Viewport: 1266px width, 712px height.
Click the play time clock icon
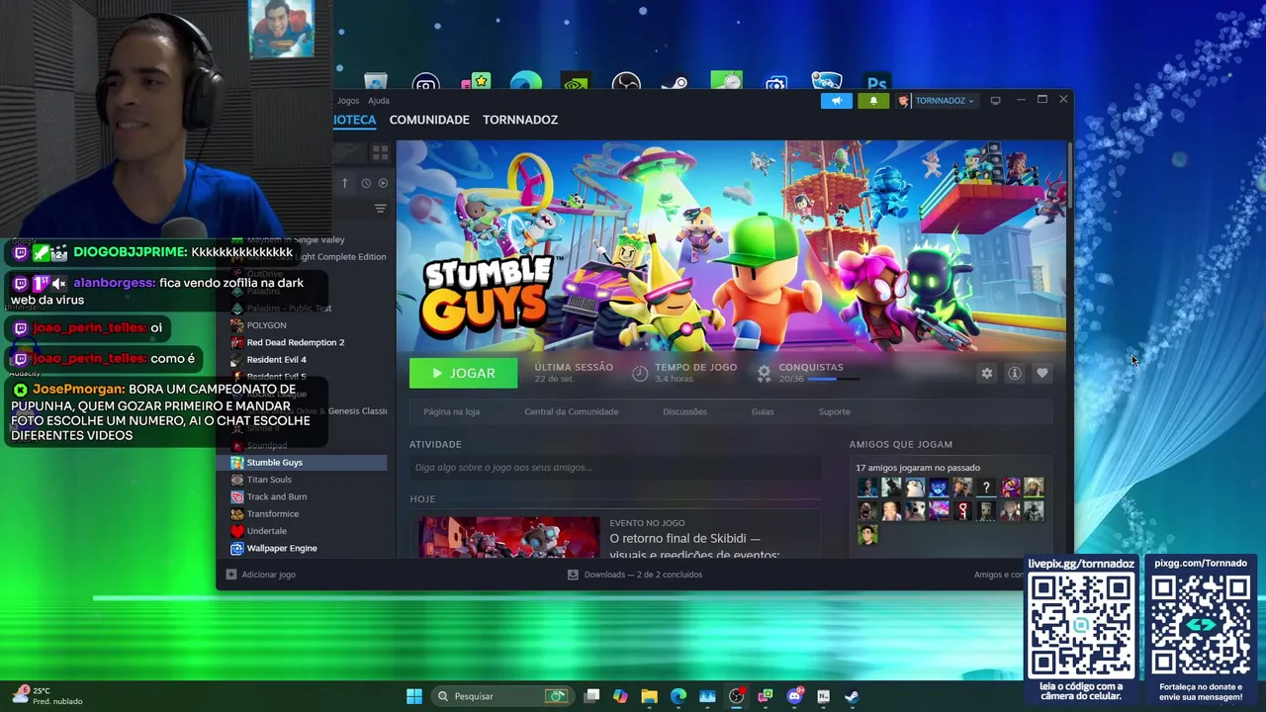(x=640, y=373)
